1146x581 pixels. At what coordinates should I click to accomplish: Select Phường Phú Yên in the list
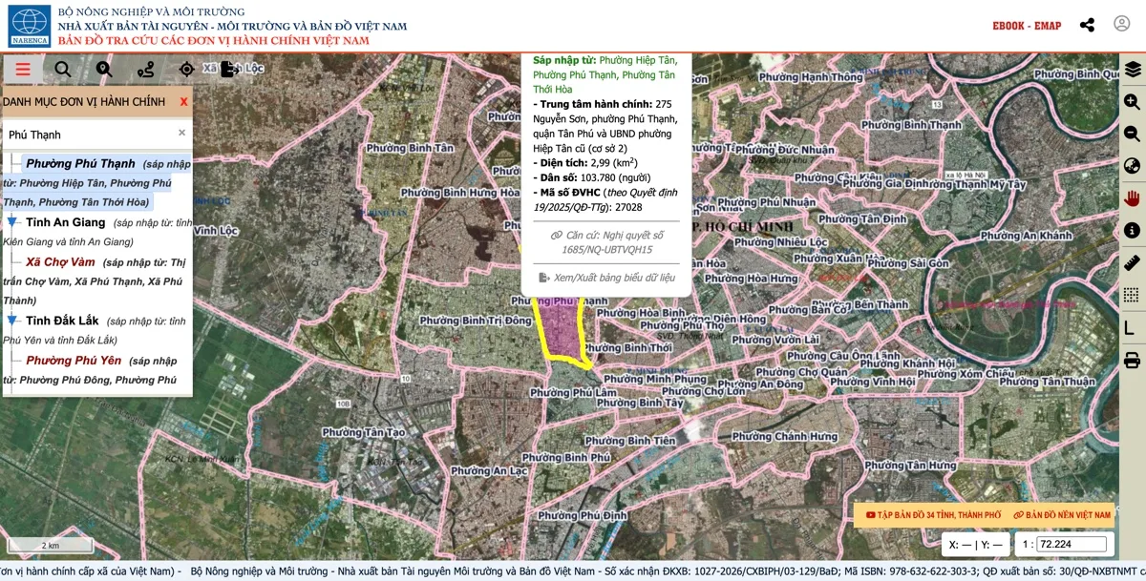coord(74,361)
